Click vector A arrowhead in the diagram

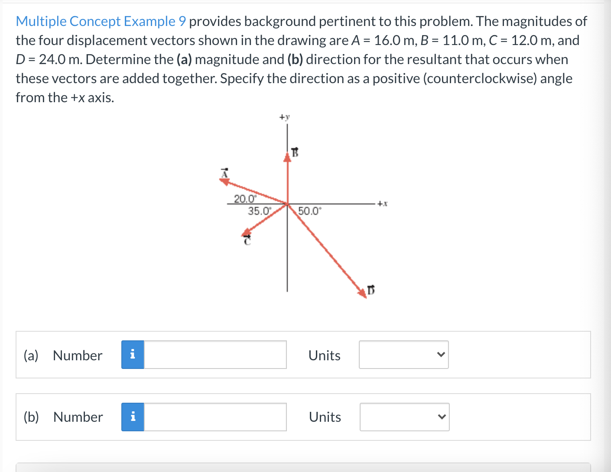[225, 181]
